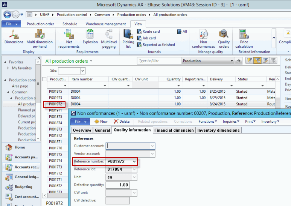Open File menu in Non conformances window
Viewport: 291px width, 206px height.
(x=80, y=122)
